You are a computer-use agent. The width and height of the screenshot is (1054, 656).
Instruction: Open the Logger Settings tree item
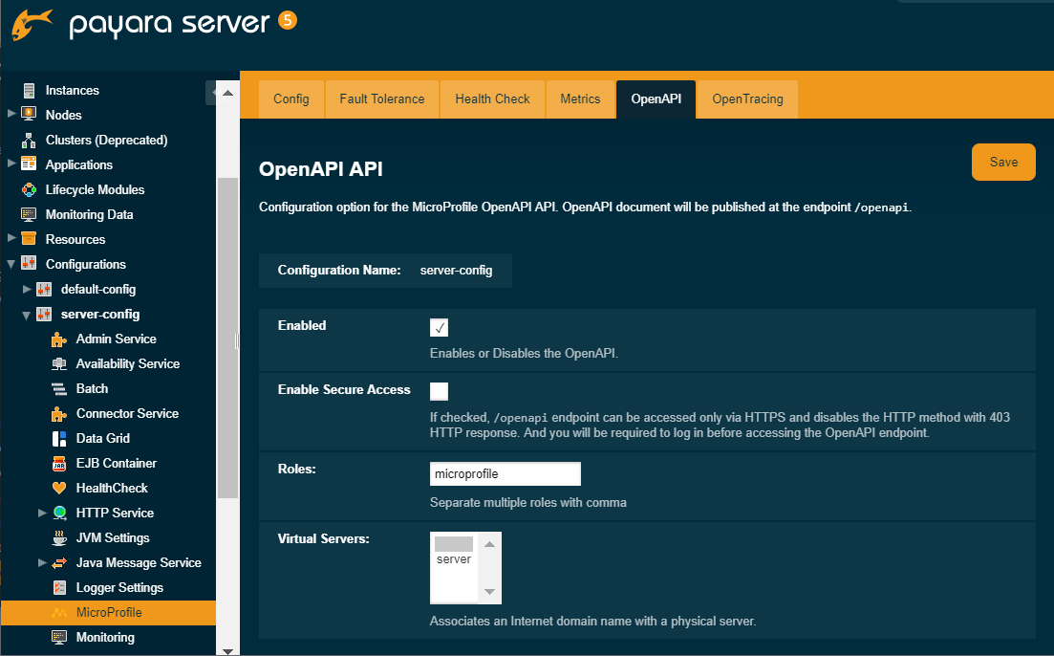pyautogui.click(x=119, y=587)
